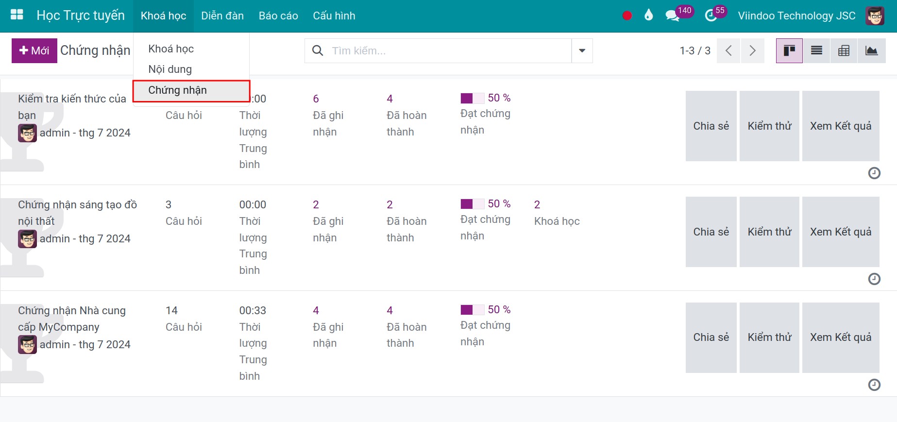Switch to graph view
The image size is (897, 422).
871,51
